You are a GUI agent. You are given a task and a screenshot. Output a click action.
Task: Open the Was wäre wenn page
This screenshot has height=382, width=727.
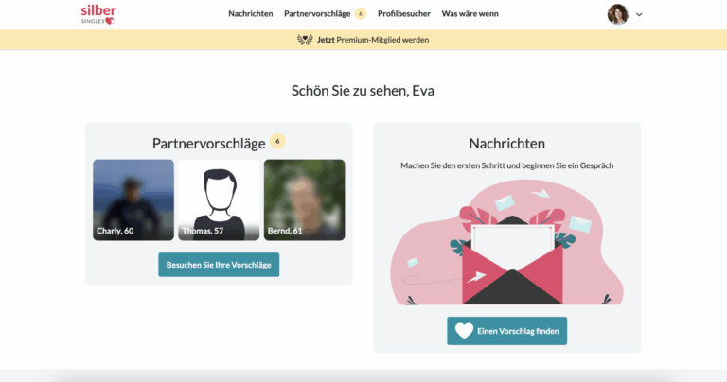coord(470,14)
